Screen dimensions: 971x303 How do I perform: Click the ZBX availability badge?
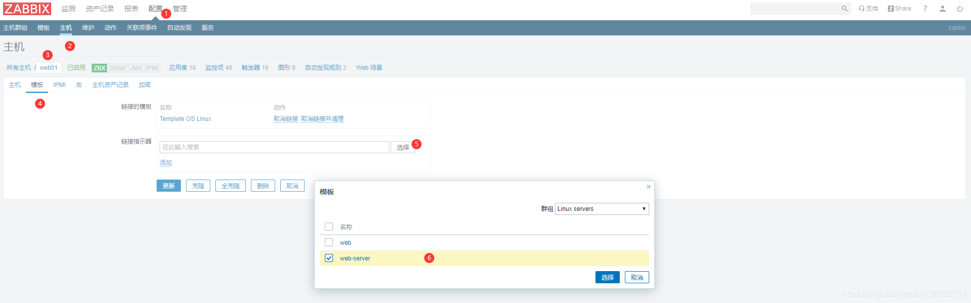point(99,68)
